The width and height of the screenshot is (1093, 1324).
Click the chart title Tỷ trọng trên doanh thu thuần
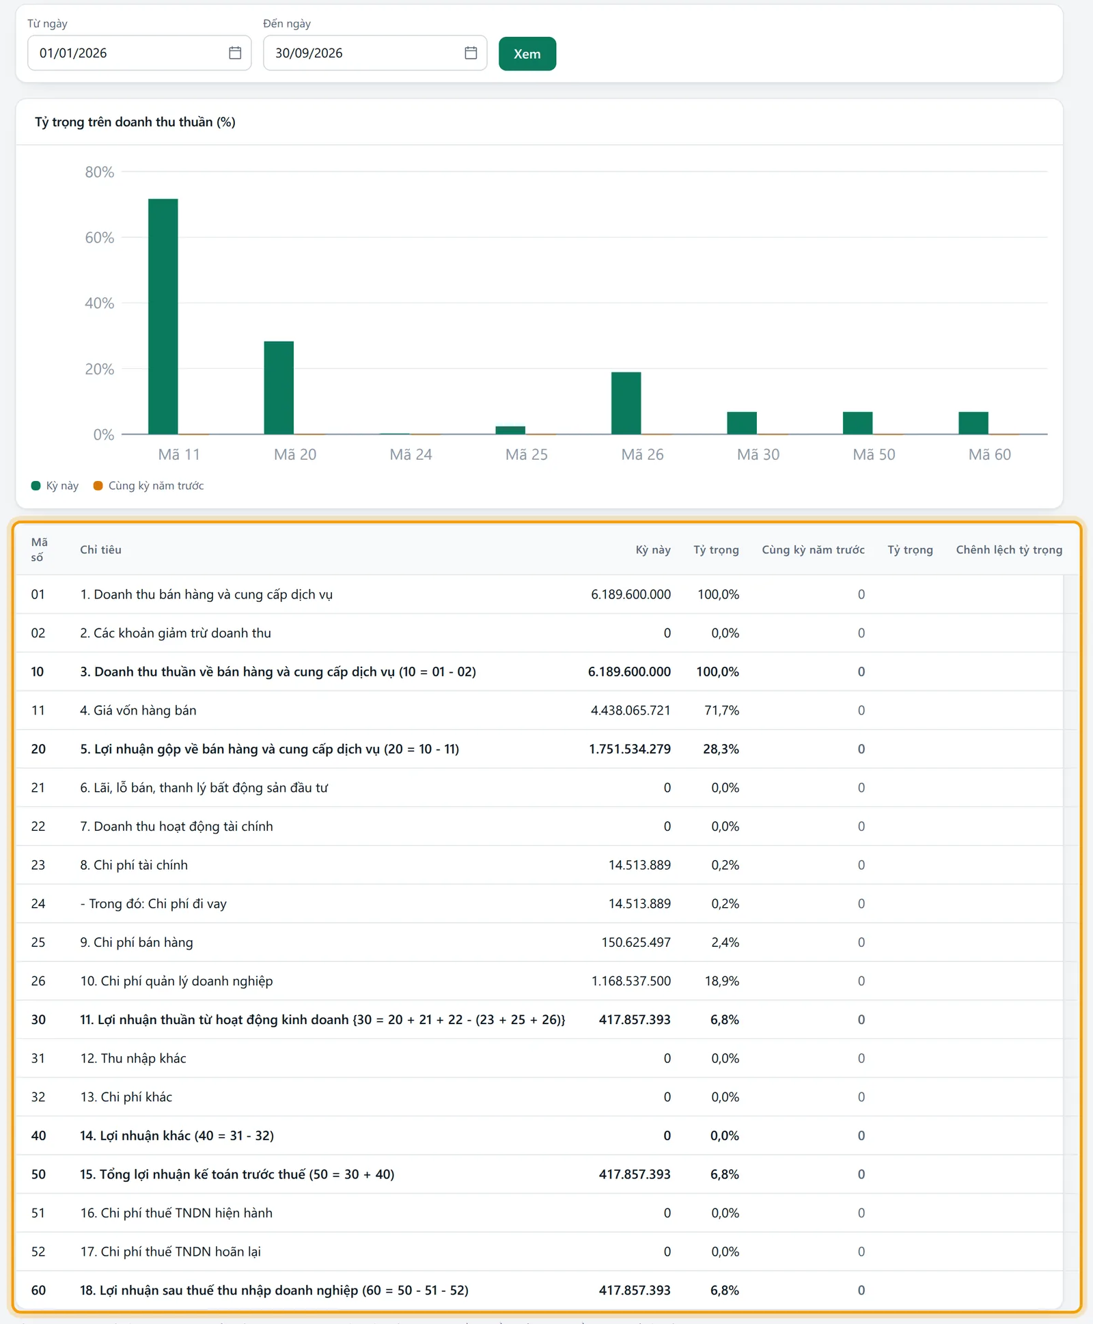(x=135, y=122)
